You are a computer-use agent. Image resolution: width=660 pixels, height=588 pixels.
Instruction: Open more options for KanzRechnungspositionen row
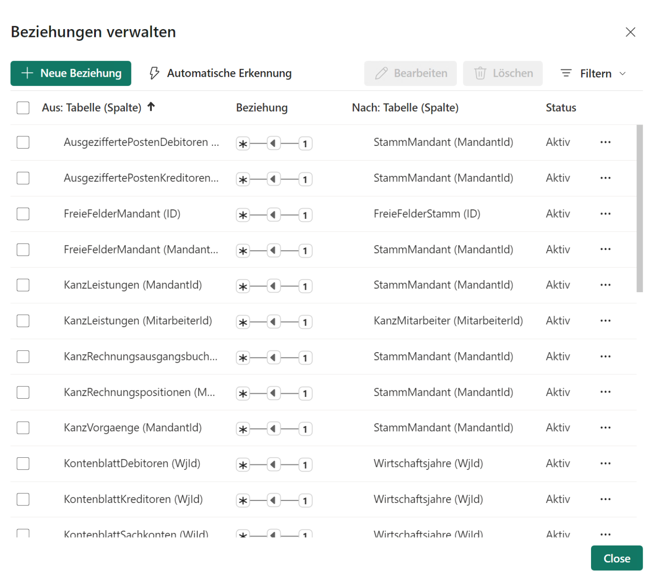[605, 392]
